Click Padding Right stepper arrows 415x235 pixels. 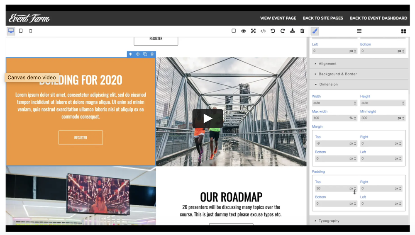pyautogui.click(x=400, y=189)
